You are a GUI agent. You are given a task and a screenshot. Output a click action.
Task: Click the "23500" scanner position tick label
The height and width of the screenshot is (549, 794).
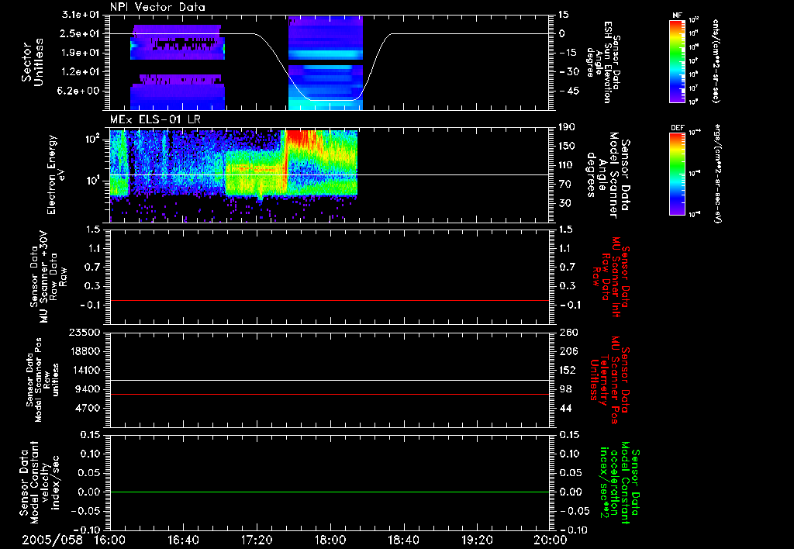pos(85,332)
